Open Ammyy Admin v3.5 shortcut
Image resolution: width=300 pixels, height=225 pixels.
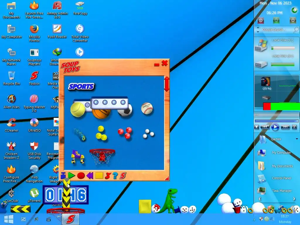57,10
